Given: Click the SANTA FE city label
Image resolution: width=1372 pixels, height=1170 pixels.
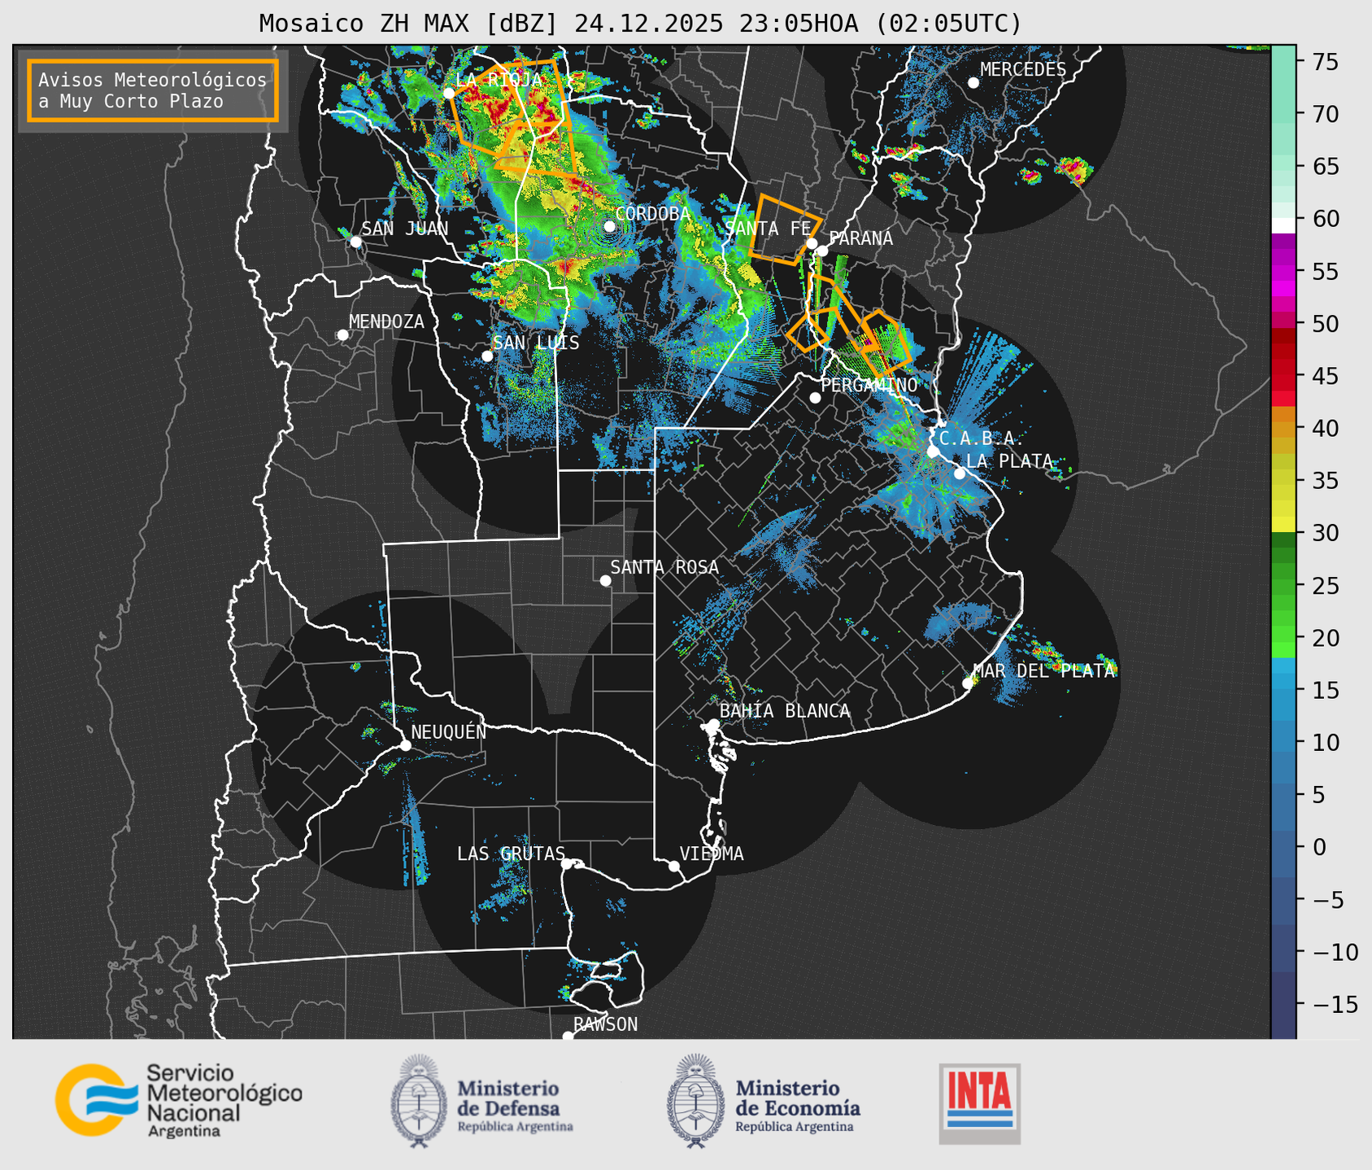Looking at the screenshot, I should click(x=768, y=229).
